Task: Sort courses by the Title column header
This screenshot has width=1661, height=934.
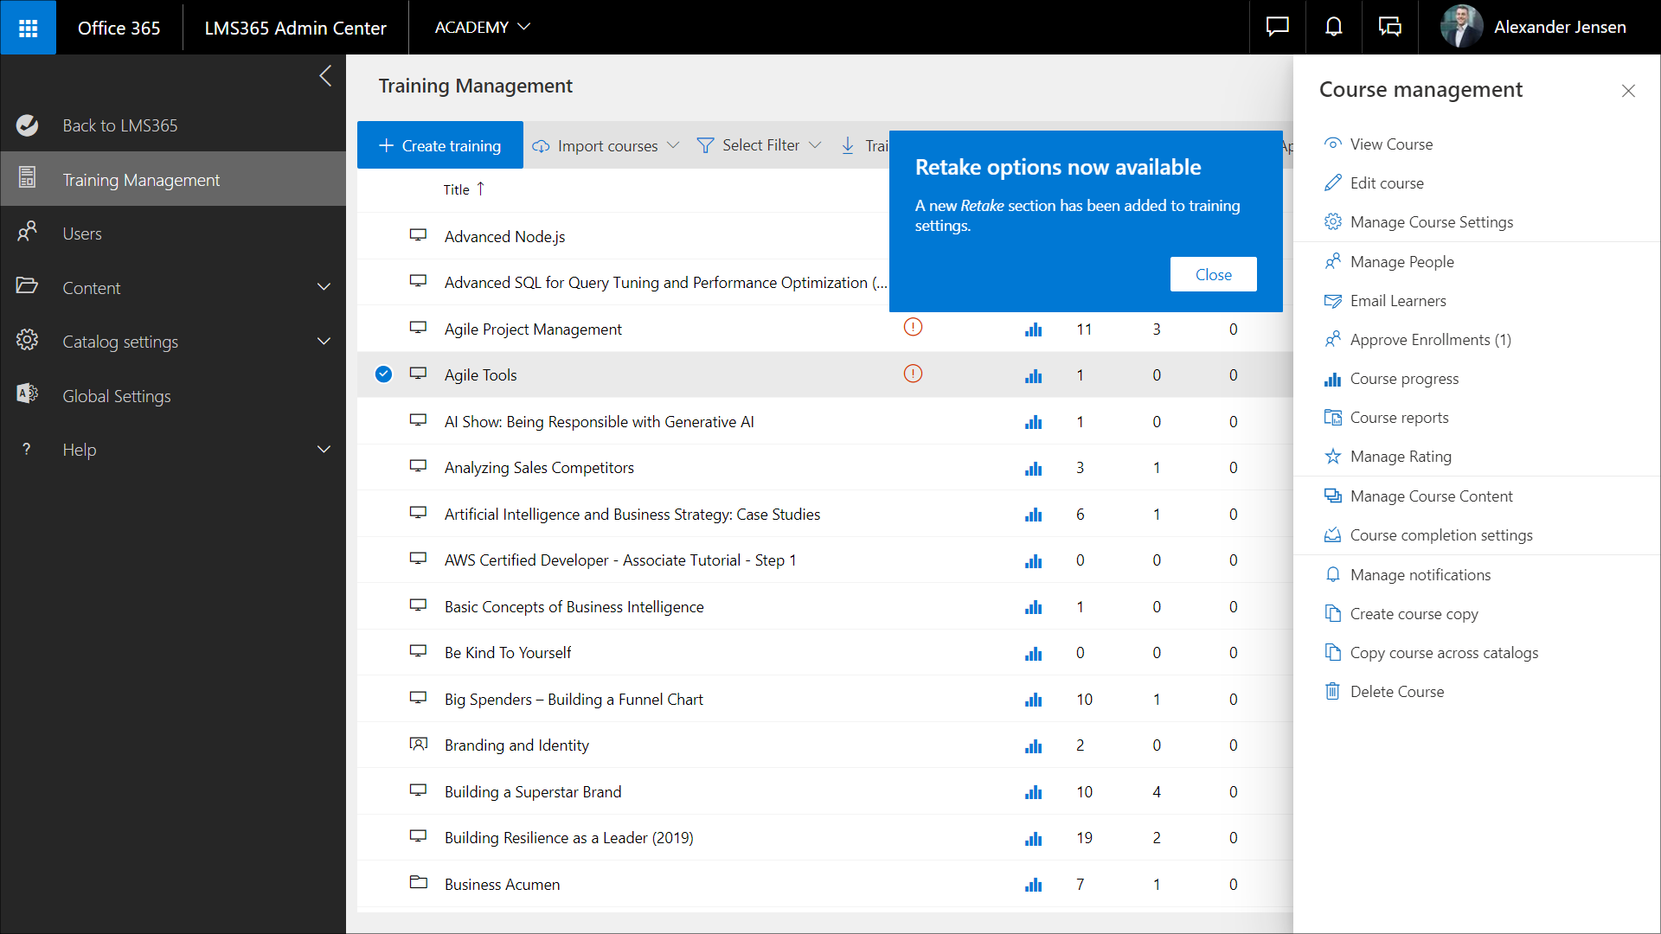Action: coord(457,189)
